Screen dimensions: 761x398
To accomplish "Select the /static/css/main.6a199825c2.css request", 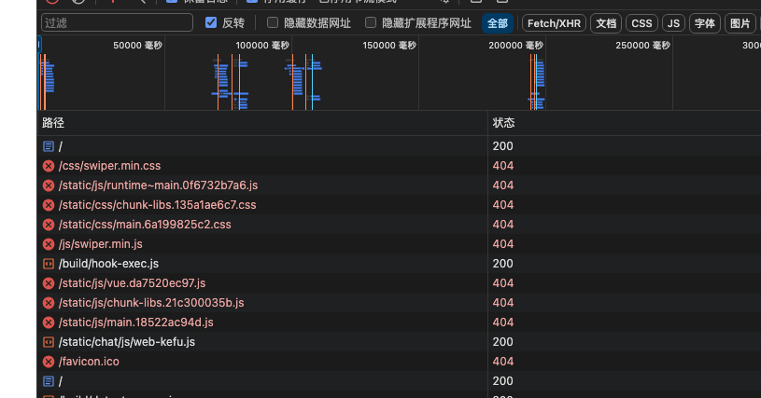I will point(145,225).
